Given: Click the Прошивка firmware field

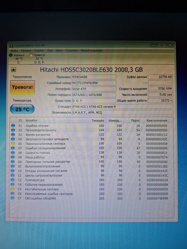Looking at the screenshot, I should pos(94,77).
